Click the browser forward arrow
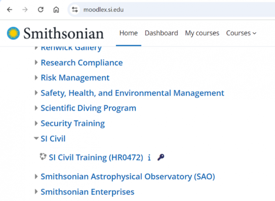This screenshot has width=275, height=201. coord(25,10)
